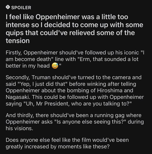Click the paragraph starting with "Firstly, Oppenheimer"

75,59
